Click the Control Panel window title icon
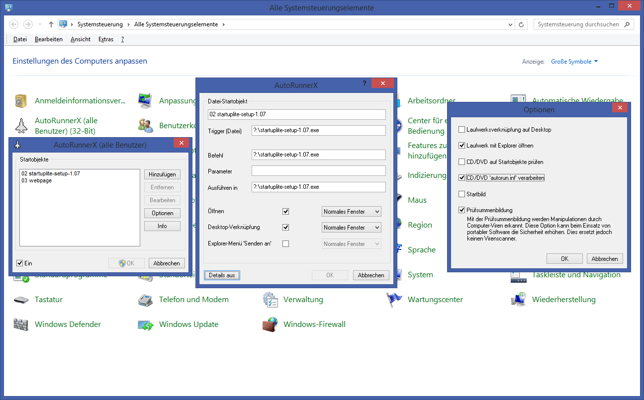The height and width of the screenshot is (400, 644). tap(9, 8)
